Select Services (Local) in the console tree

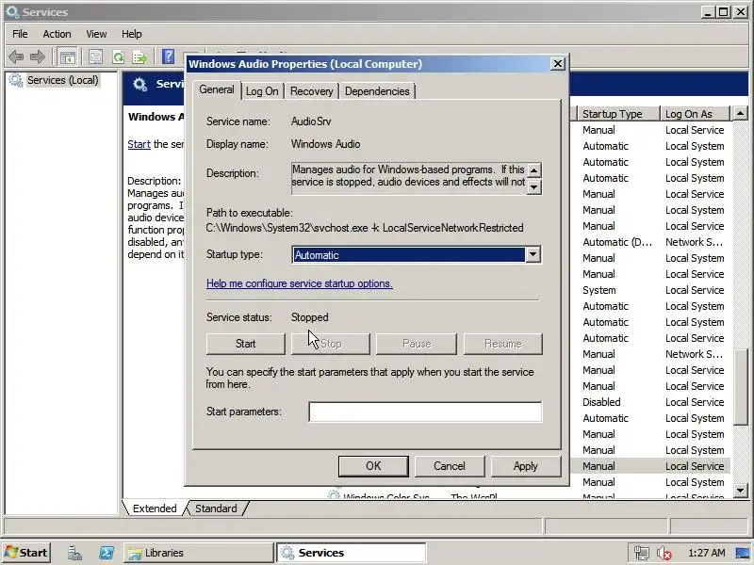62,80
